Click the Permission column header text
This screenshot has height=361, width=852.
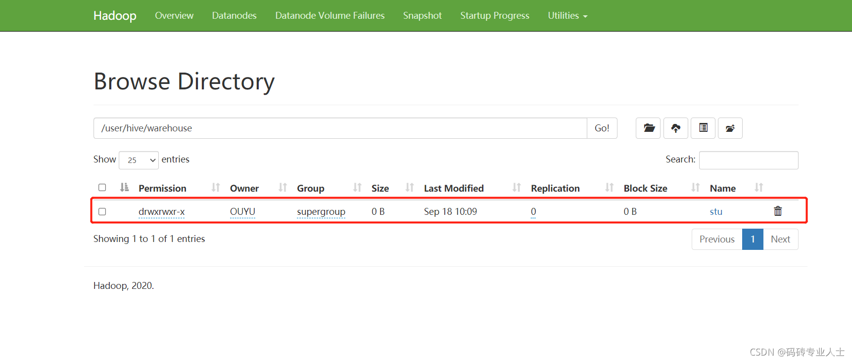162,188
